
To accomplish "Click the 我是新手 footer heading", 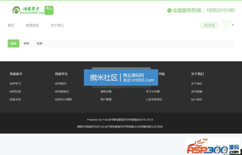I will point(16,74).
